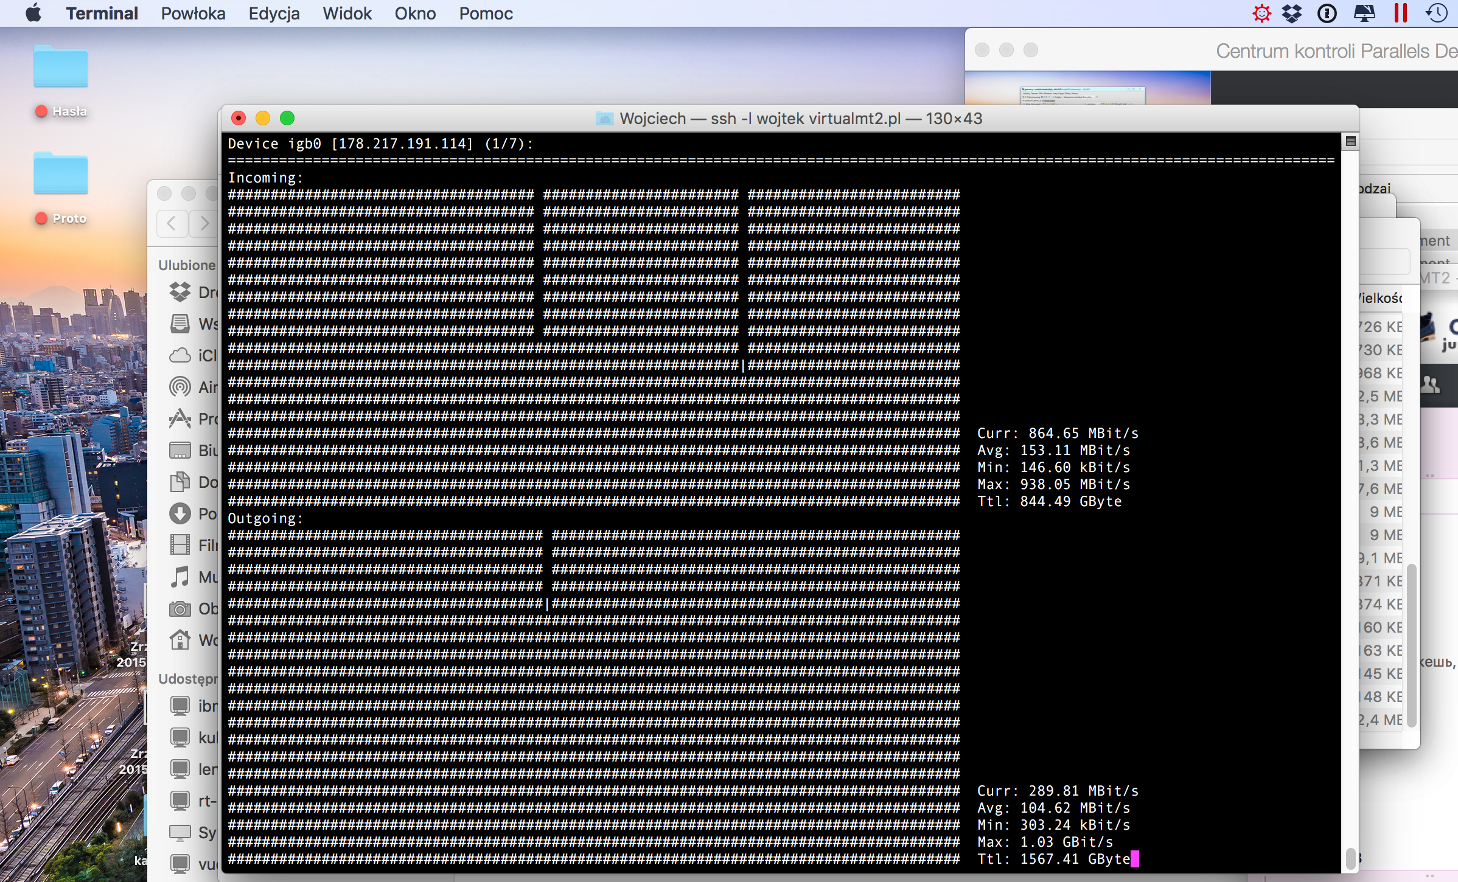Click the "Curr: 289.81 MBit/s" value

(x=1058, y=791)
